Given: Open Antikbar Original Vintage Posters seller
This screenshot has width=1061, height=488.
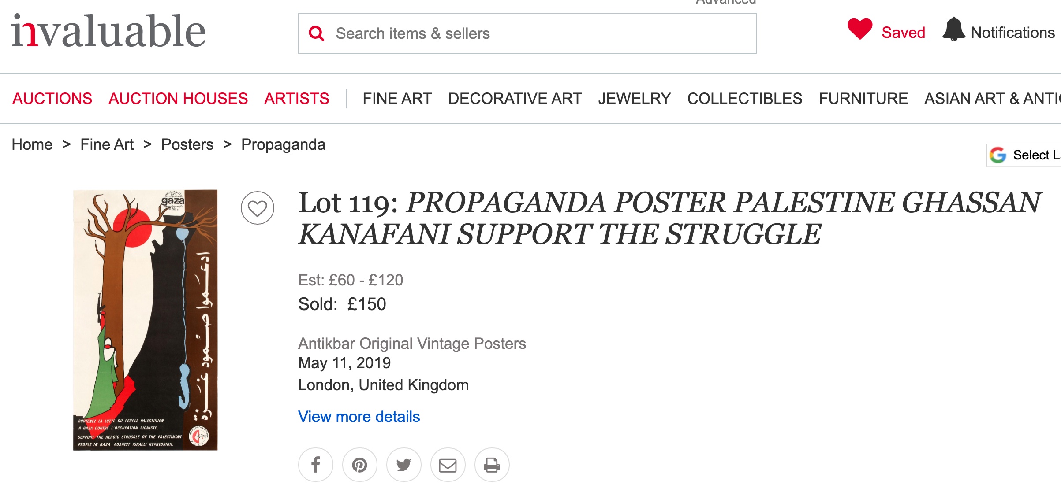Looking at the screenshot, I should [x=412, y=344].
